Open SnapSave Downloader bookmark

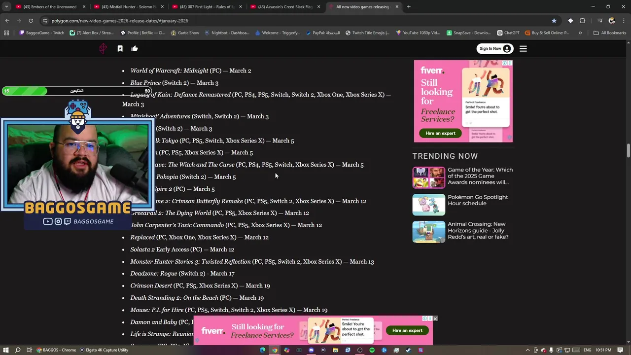(x=468, y=33)
